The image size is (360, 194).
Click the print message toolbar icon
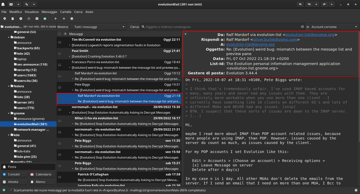click(x=4, y=19)
